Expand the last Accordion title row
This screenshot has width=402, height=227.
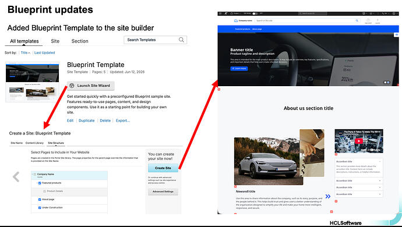(x=358, y=194)
